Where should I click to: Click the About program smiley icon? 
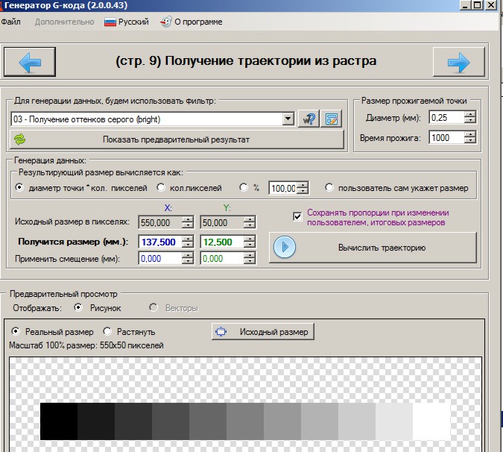(166, 22)
